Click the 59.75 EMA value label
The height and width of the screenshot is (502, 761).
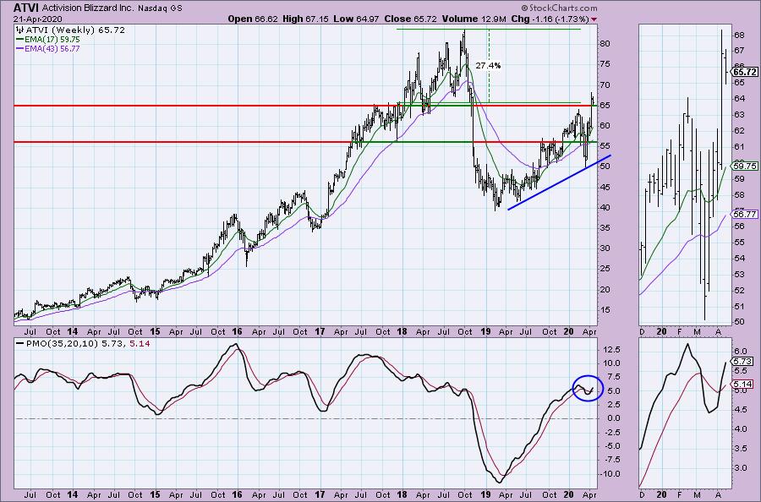tap(745, 166)
